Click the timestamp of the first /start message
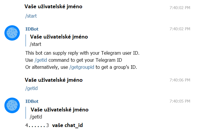This screenshot has height=132, width=198. click(x=180, y=8)
